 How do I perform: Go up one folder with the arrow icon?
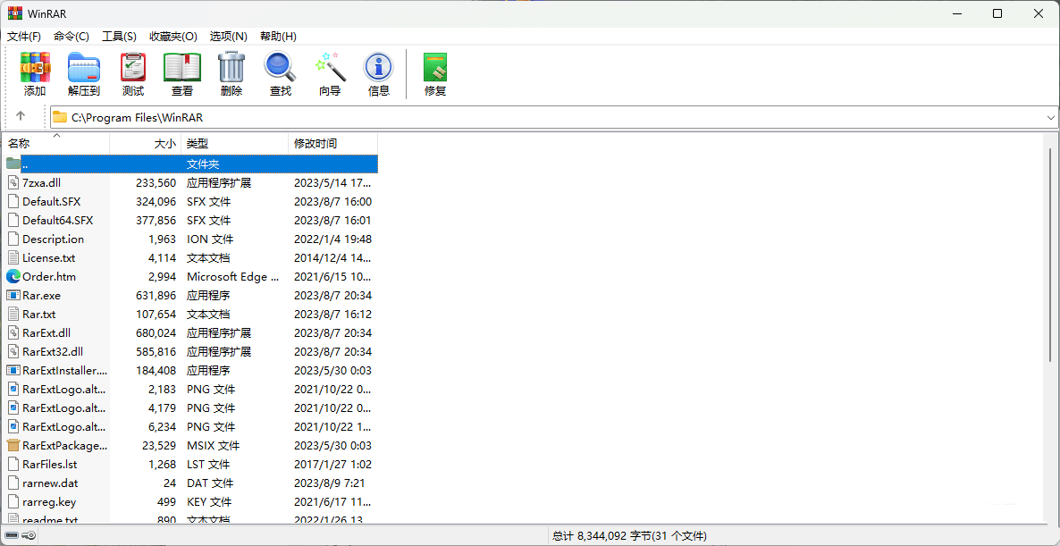pos(21,116)
